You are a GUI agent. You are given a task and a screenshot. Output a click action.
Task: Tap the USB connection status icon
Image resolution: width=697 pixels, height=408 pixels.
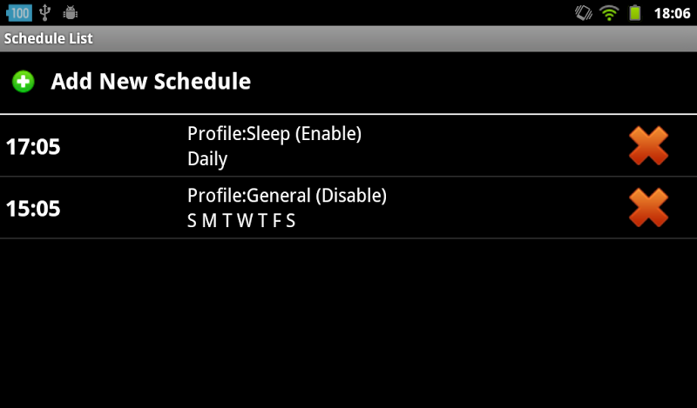pos(45,13)
